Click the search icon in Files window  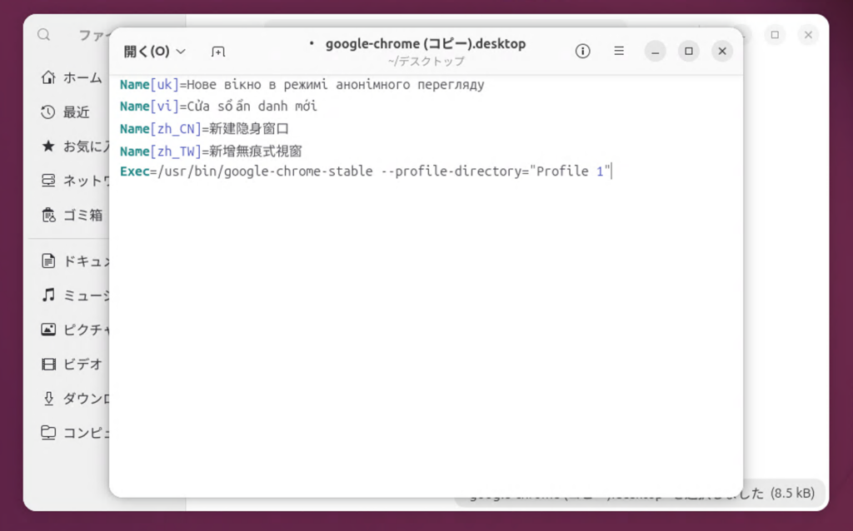[44, 35]
